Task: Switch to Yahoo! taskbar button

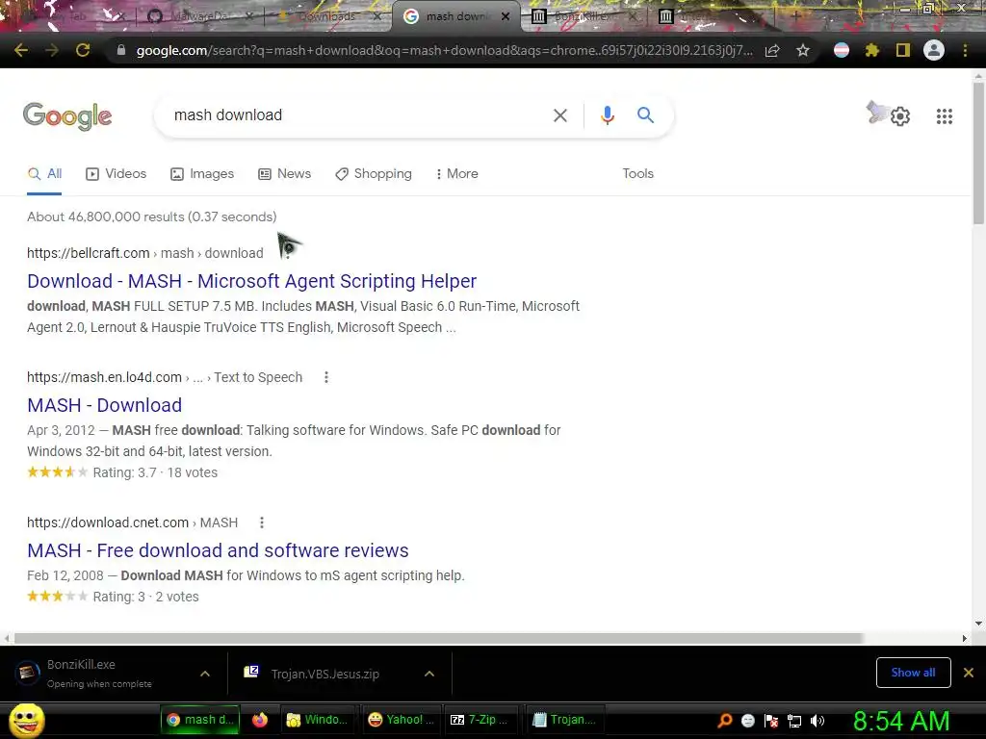Action: 402,720
